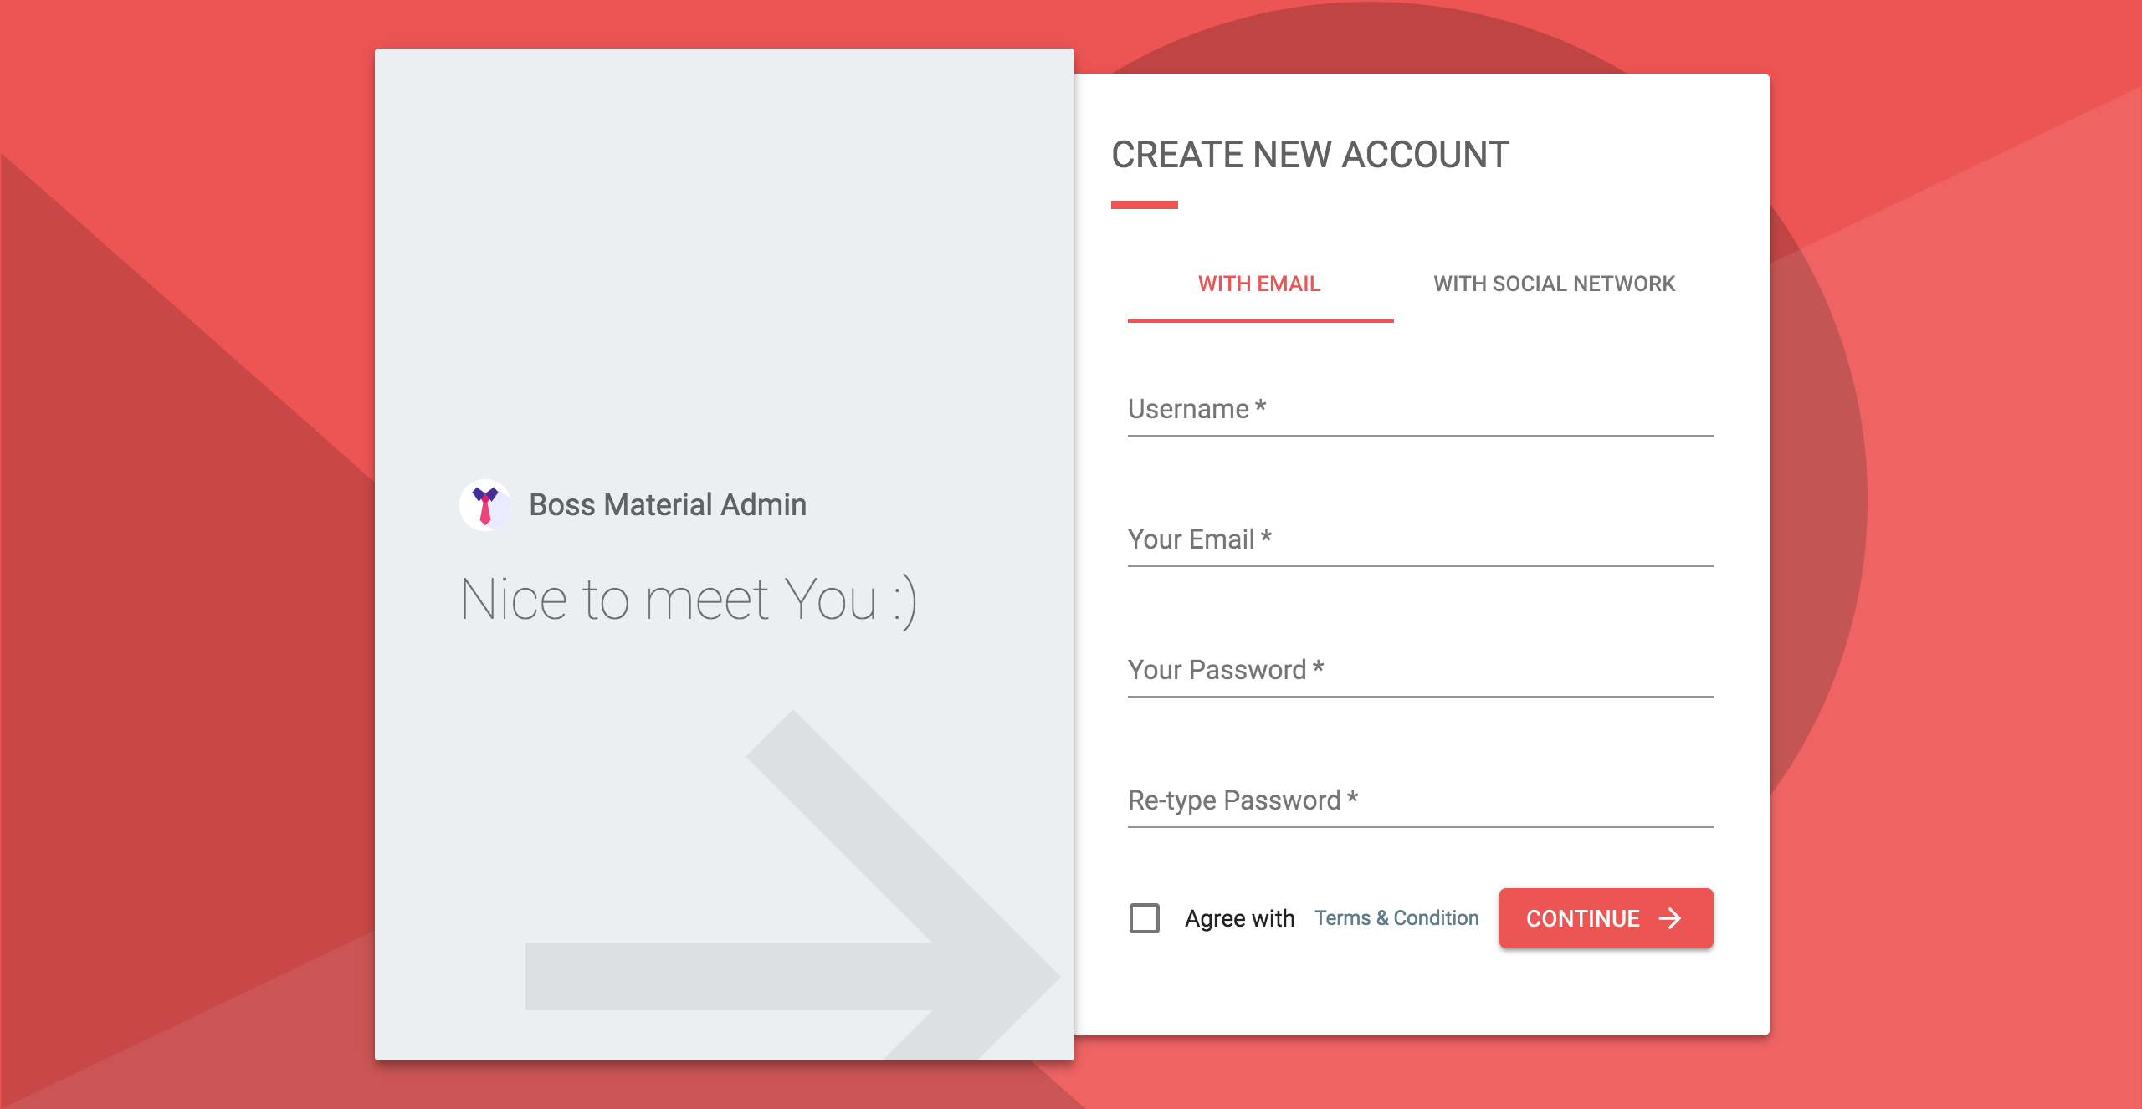Click the "Nice to meet You :)" greeting
This screenshot has height=1109, width=2142.
click(x=689, y=600)
